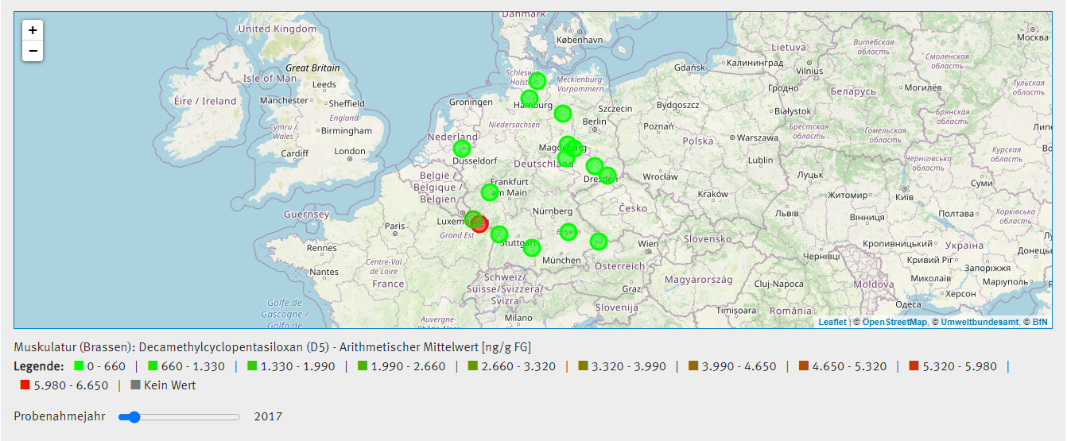Zoom out of the map
Screen dimensions: 1067x441
[x=33, y=51]
